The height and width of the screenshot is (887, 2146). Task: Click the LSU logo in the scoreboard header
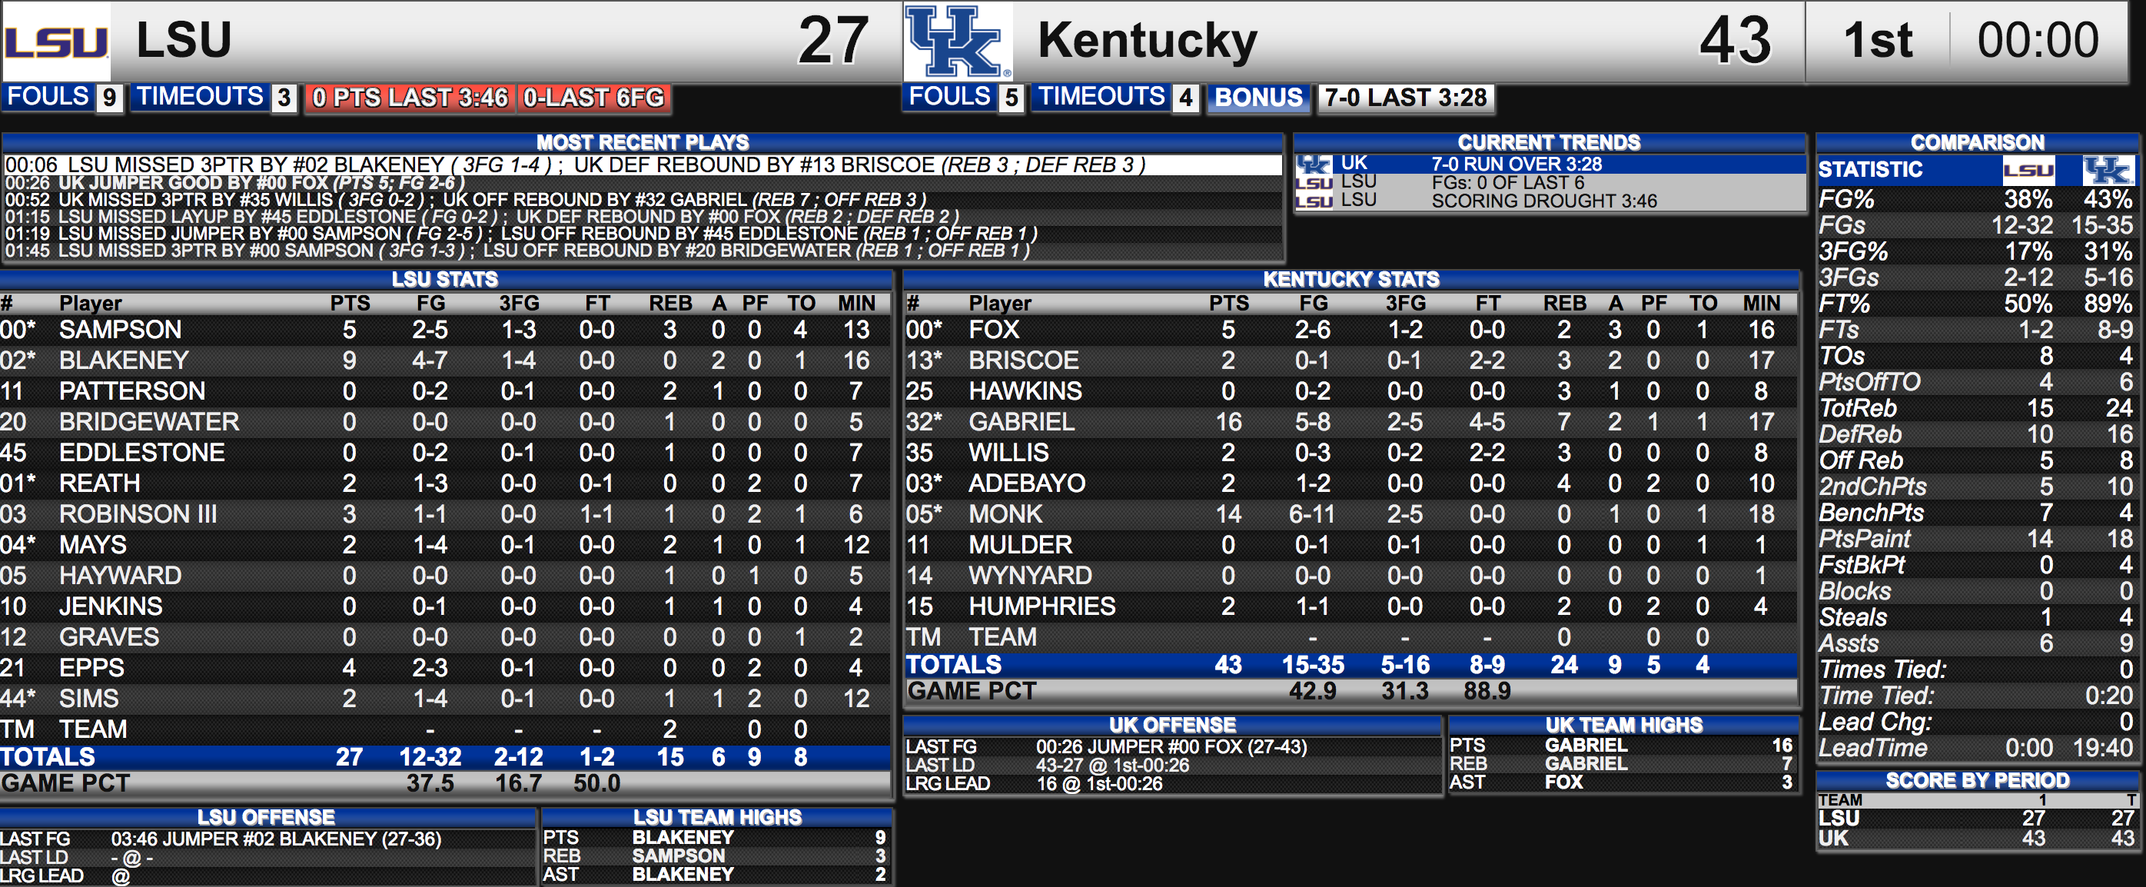(56, 41)
